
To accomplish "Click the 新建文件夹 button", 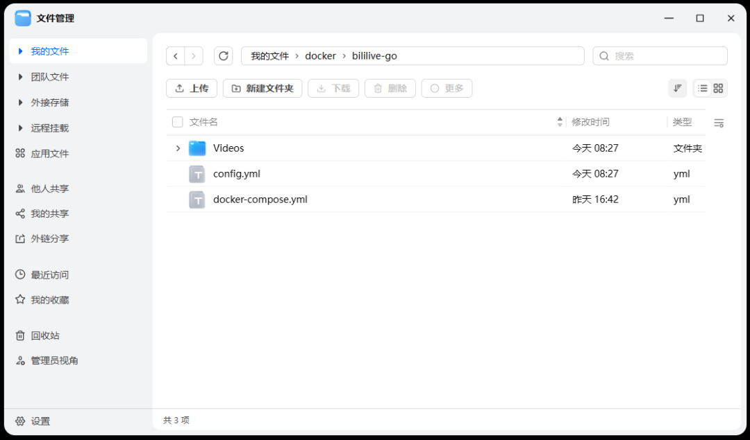I will click(262, 88).
